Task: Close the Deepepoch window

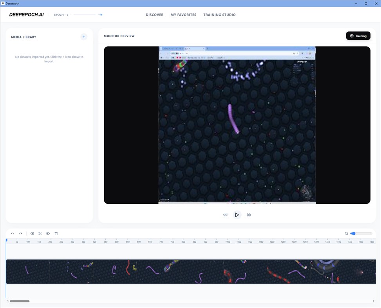Action: [x=376, y=4]
